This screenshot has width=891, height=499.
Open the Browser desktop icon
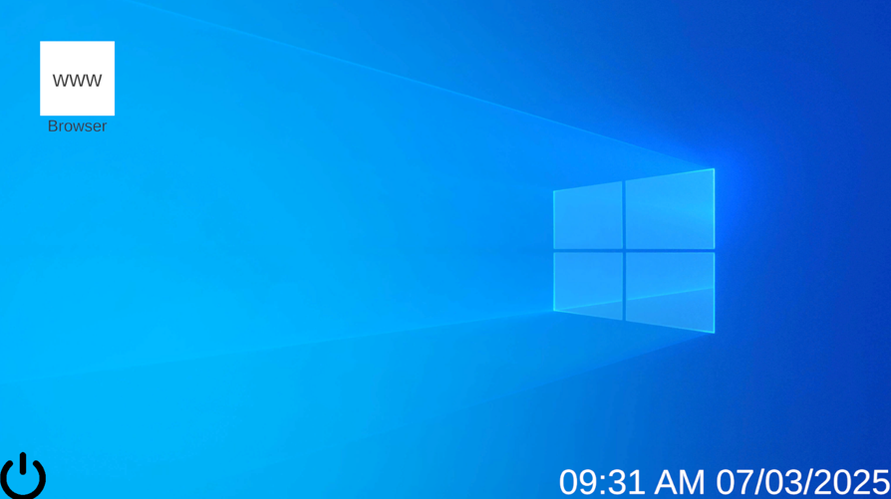pyautogui.click(x=77, y=79)
